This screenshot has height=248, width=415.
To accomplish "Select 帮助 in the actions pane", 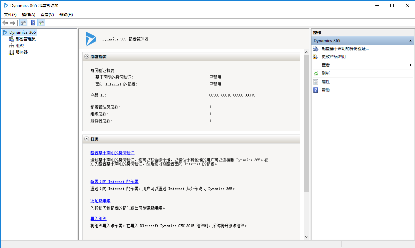I will (x=326, y=90).
